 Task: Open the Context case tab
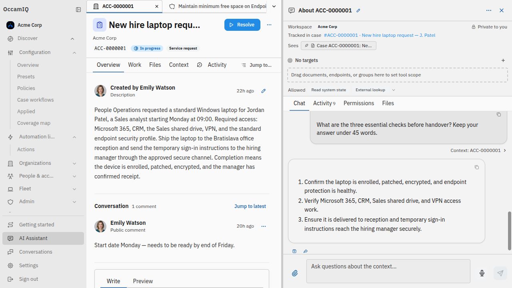179,65
